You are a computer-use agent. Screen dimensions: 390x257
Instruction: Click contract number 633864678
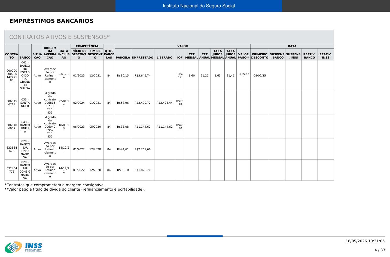pos(12,149)
